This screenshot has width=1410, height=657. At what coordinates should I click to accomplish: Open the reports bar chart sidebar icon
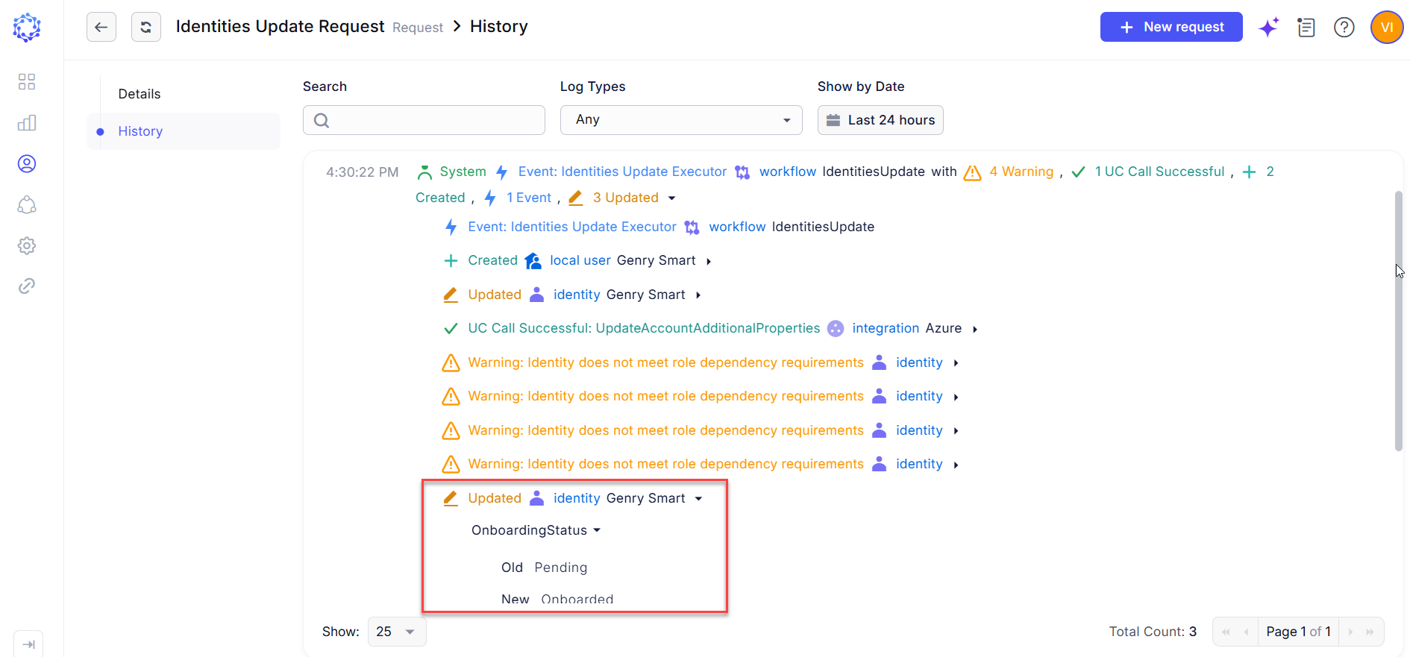27,122
